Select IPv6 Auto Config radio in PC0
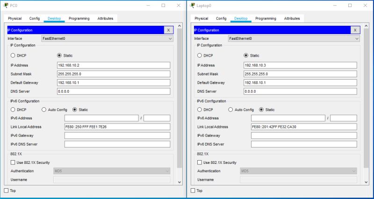This screenshot has width=374, height=199. point(44,110)
